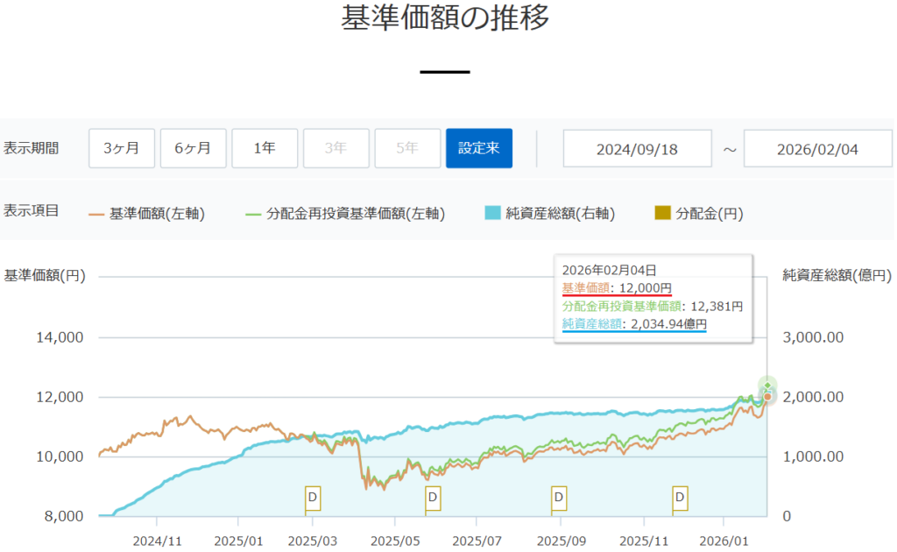Image resolution: width=897 pixels, height=552 pixels.
Task: Click the green diamond data point marker
Action: (x=767, y=386)
